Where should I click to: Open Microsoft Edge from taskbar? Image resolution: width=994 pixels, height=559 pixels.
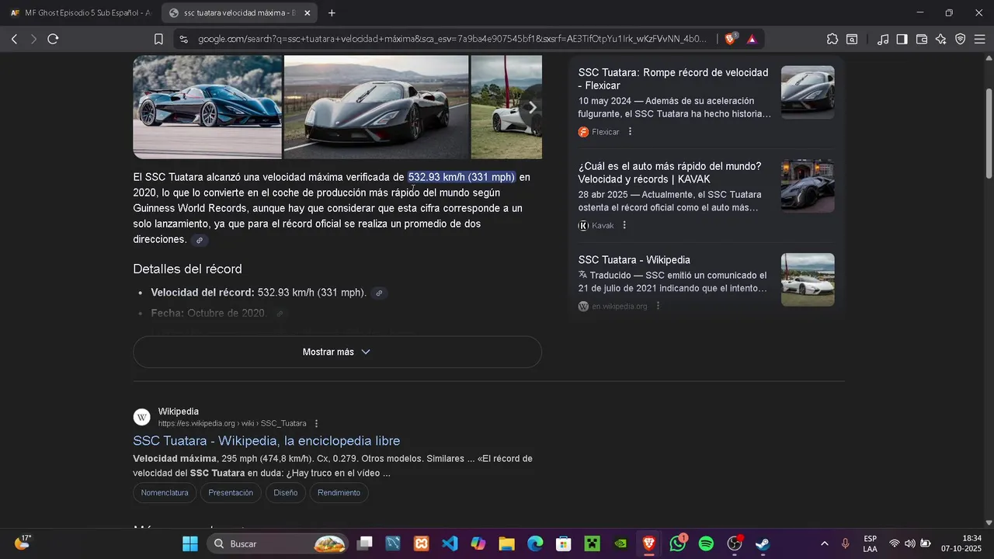pos(535,543)
